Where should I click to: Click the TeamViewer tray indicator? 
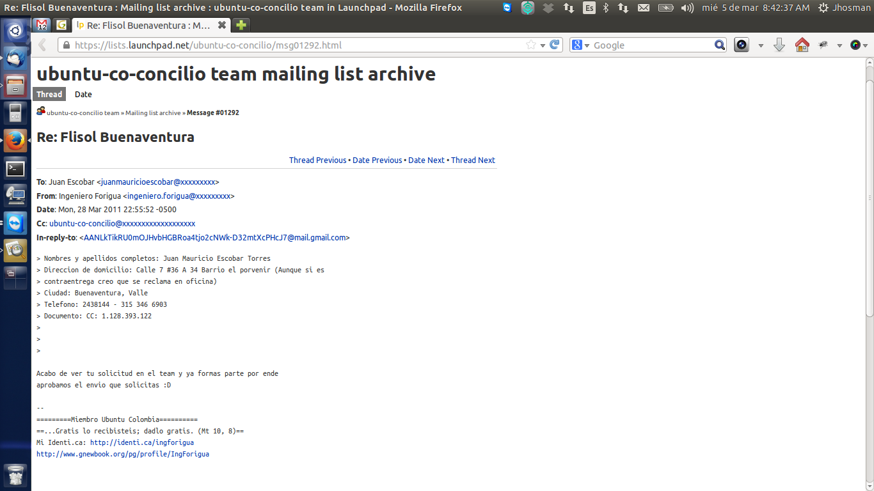click(507, 8)
